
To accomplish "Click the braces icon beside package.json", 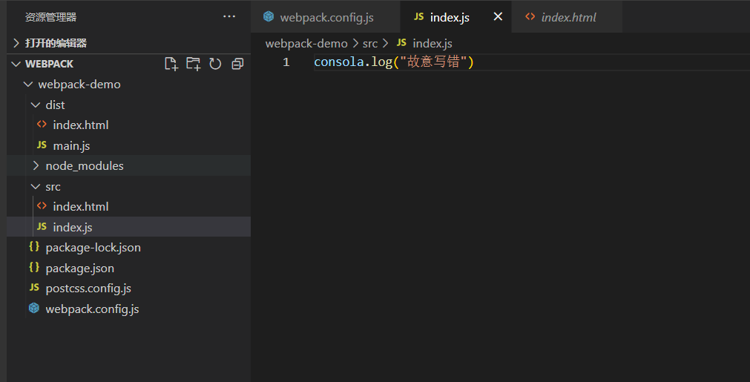I will [34, 268].
